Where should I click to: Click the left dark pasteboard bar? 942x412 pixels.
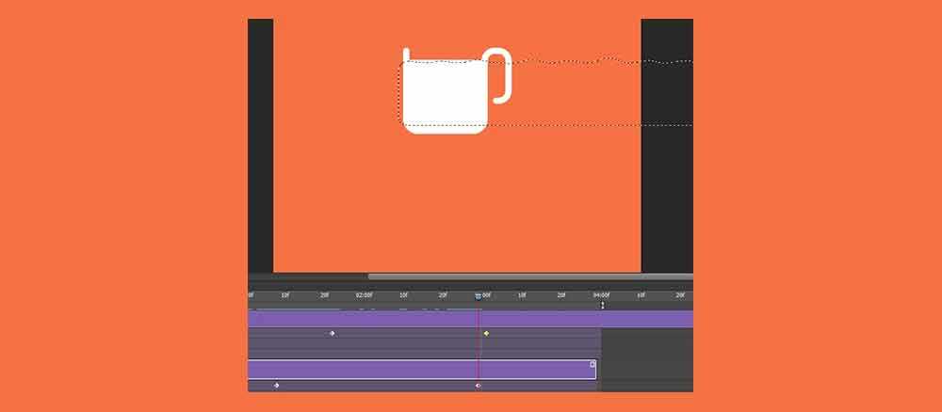click(260, 141)
